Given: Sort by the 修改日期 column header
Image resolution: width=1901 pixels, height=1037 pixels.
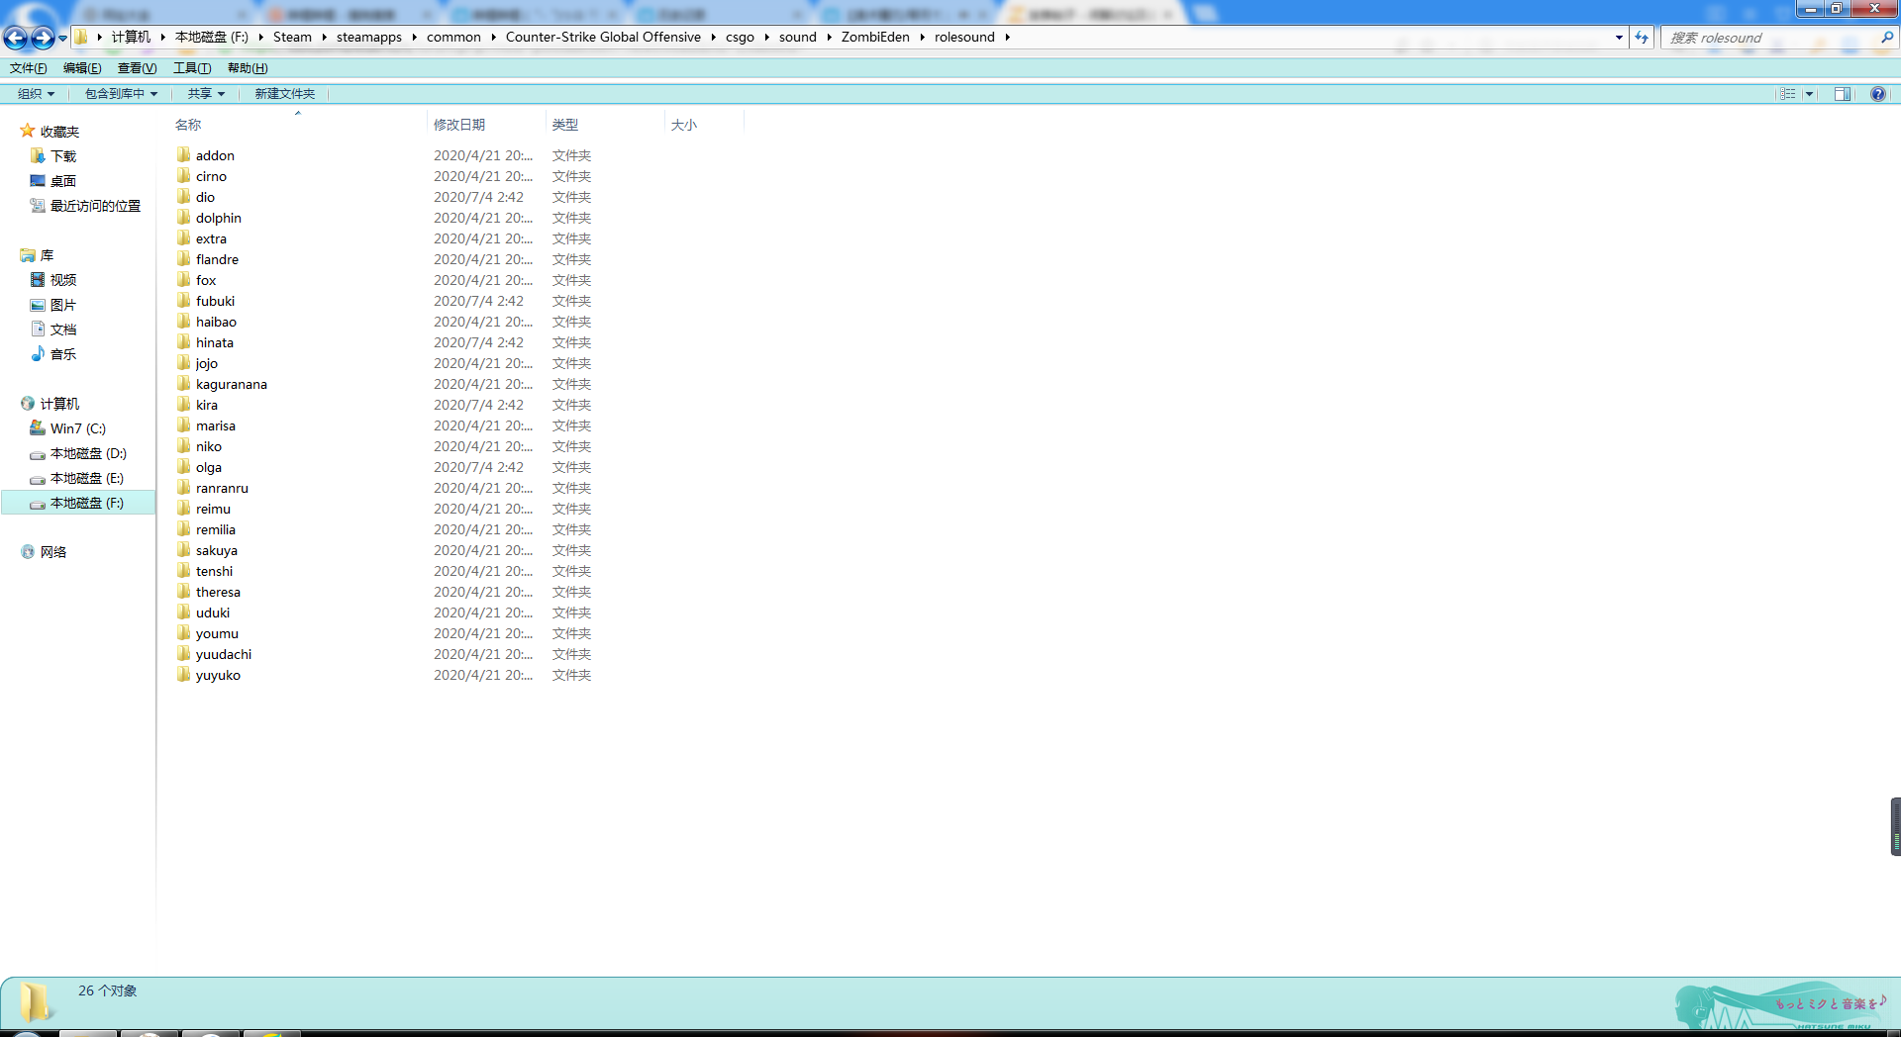Looking at the screenshot, I should point(459,125).
